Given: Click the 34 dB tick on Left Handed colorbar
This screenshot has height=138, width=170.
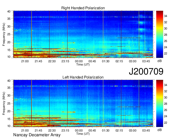Looking at the screenshot, I should 165,85.
